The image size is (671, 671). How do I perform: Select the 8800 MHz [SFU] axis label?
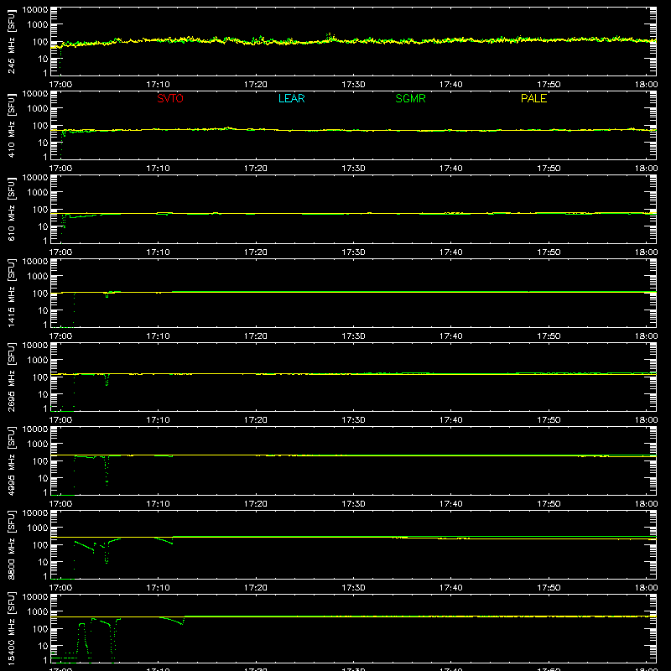pyautogui.click(x=12, y=544)
